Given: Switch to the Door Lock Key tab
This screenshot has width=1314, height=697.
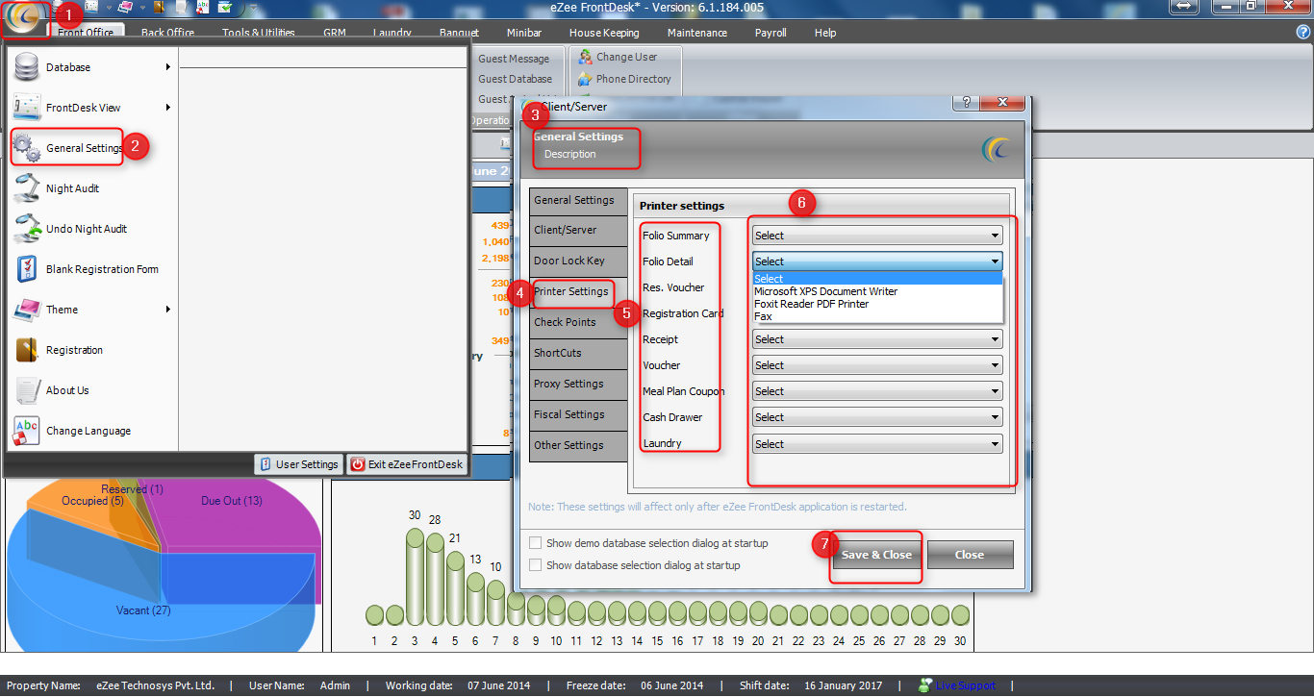Looking at the screenshot, I should tap(577, 261).
